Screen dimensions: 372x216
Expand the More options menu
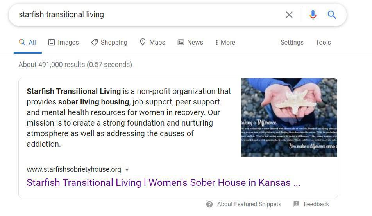(x=225, y=42)
